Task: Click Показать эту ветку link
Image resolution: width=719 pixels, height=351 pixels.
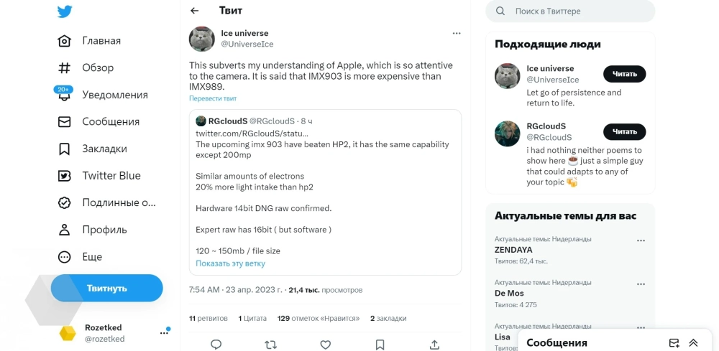Action: point(230,263)
